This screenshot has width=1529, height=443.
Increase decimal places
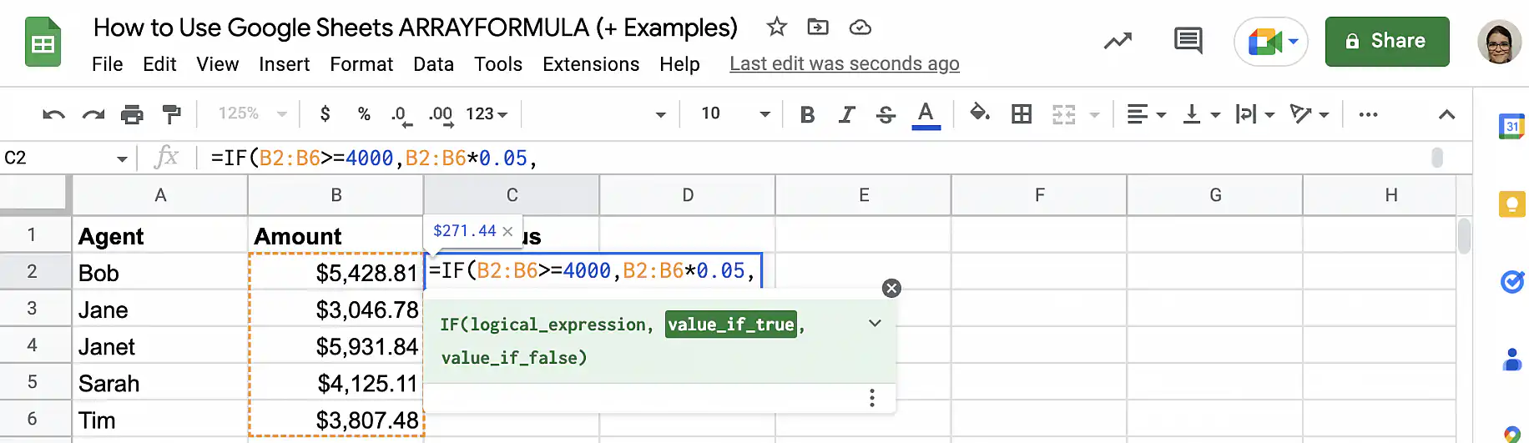click(x=441, y=114)
